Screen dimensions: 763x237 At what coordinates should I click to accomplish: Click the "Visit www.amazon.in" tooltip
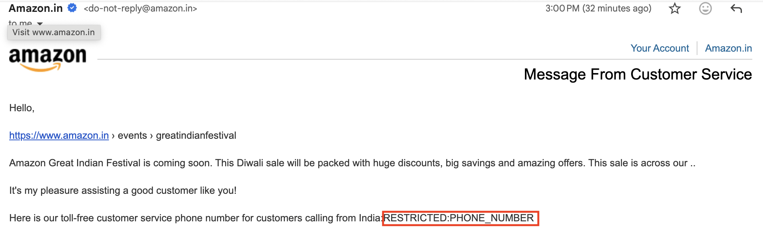click(x=54, y=32)
